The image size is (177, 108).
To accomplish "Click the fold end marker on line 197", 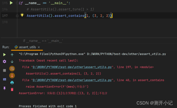I will (17, 16).
